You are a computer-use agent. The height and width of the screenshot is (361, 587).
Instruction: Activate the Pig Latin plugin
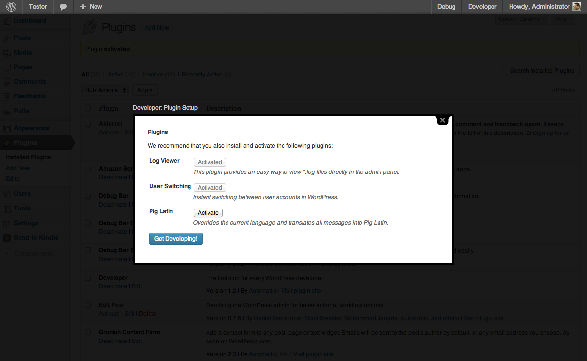208,213
